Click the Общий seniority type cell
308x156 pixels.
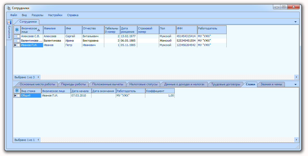pos(31,95)
